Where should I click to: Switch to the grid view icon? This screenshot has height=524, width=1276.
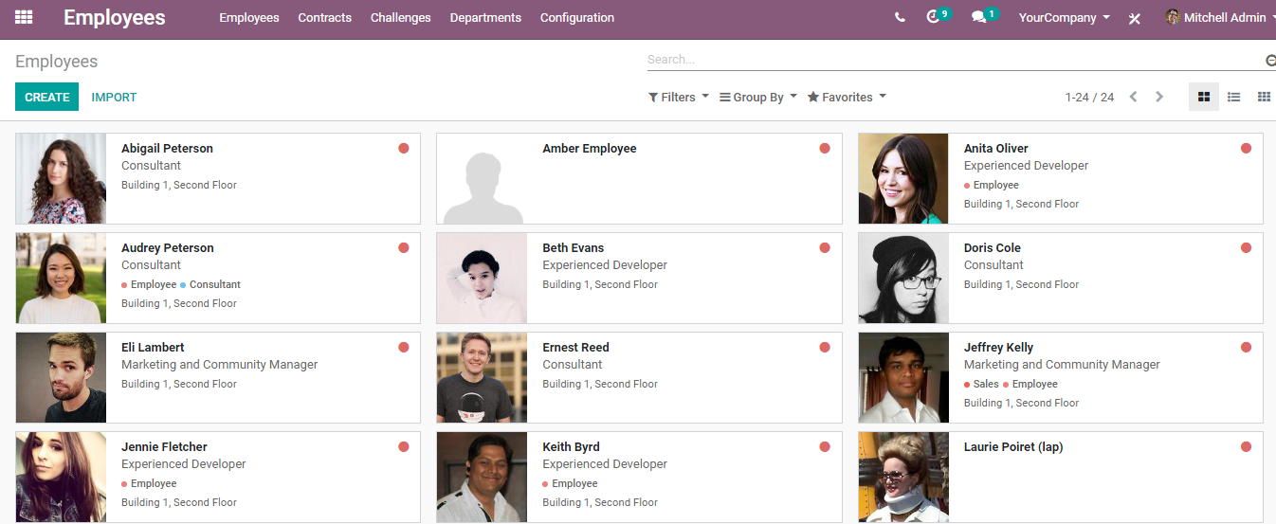(x=1263, y=97)
